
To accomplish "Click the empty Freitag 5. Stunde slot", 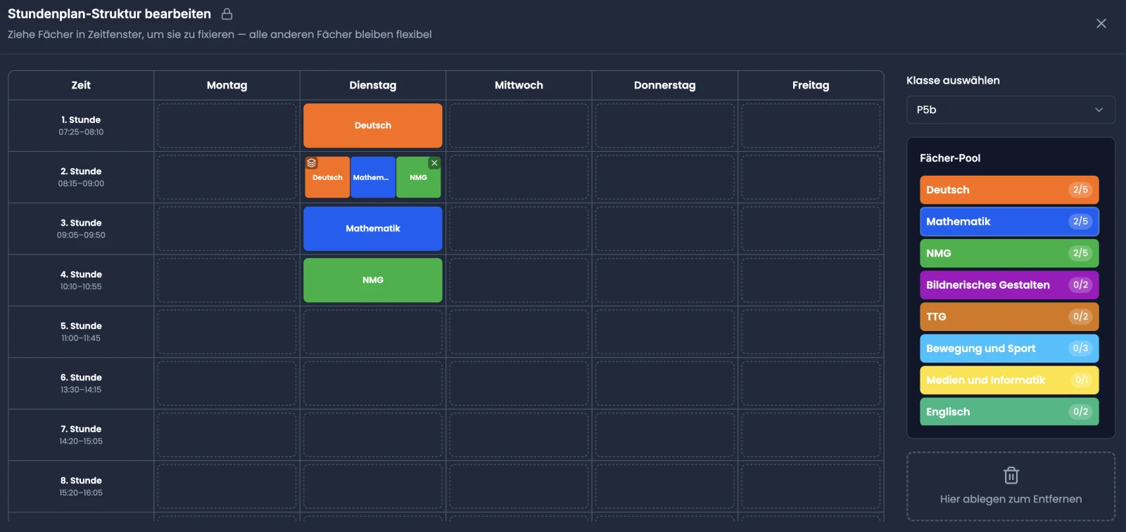I will click(811, 332).
